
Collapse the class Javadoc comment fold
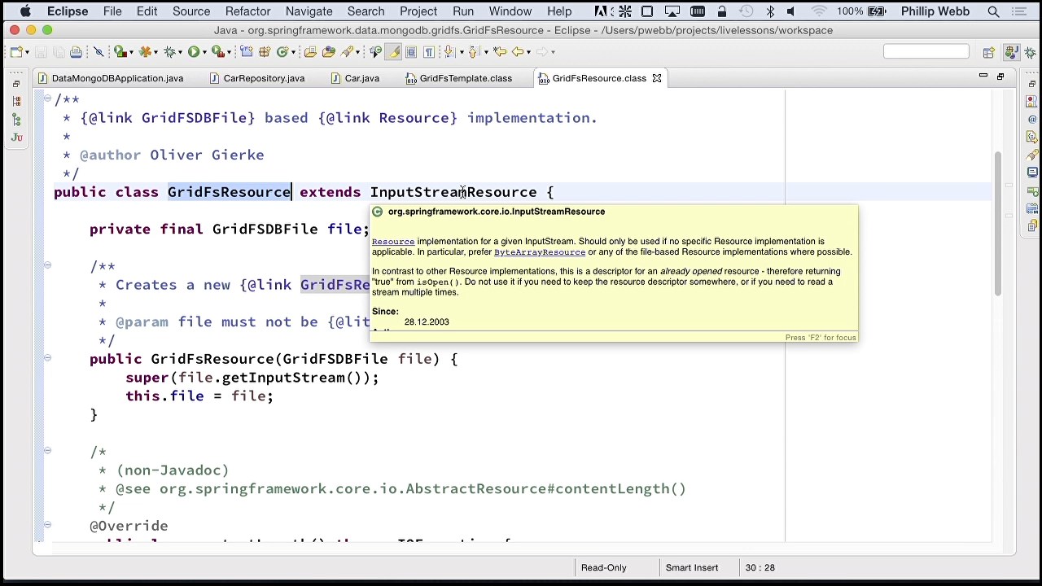pyautogui.click(x=47, y=99)
